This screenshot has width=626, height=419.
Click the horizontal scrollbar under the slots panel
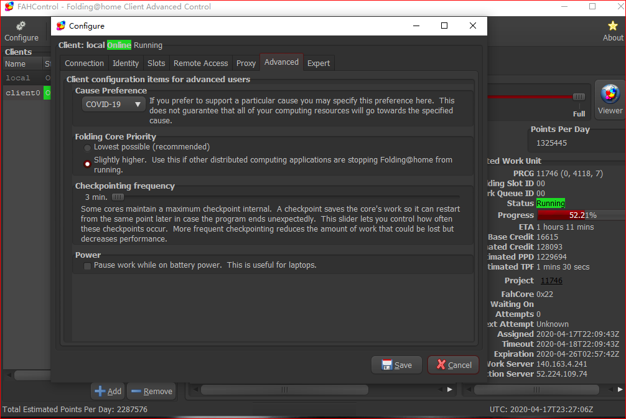[284, 390]
